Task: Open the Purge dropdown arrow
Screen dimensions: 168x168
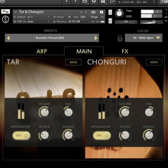Action: tap(102, 17)
